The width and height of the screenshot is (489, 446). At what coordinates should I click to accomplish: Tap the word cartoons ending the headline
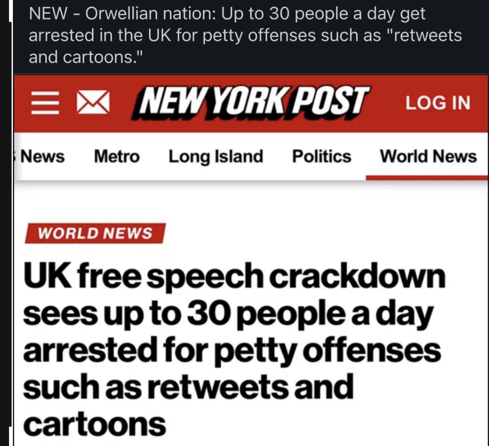(x=95, y=424)
